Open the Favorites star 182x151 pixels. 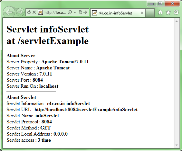point(168,12)
